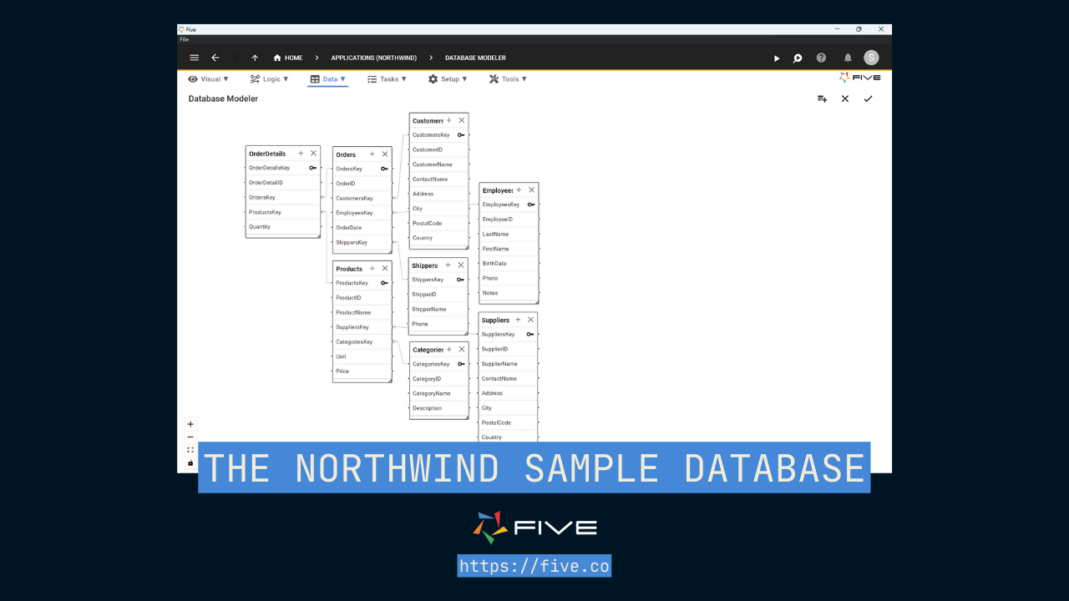This screenshot has height=601, width=1069.
Task: Cancel changes with the X icon
Action: point(845,98)
